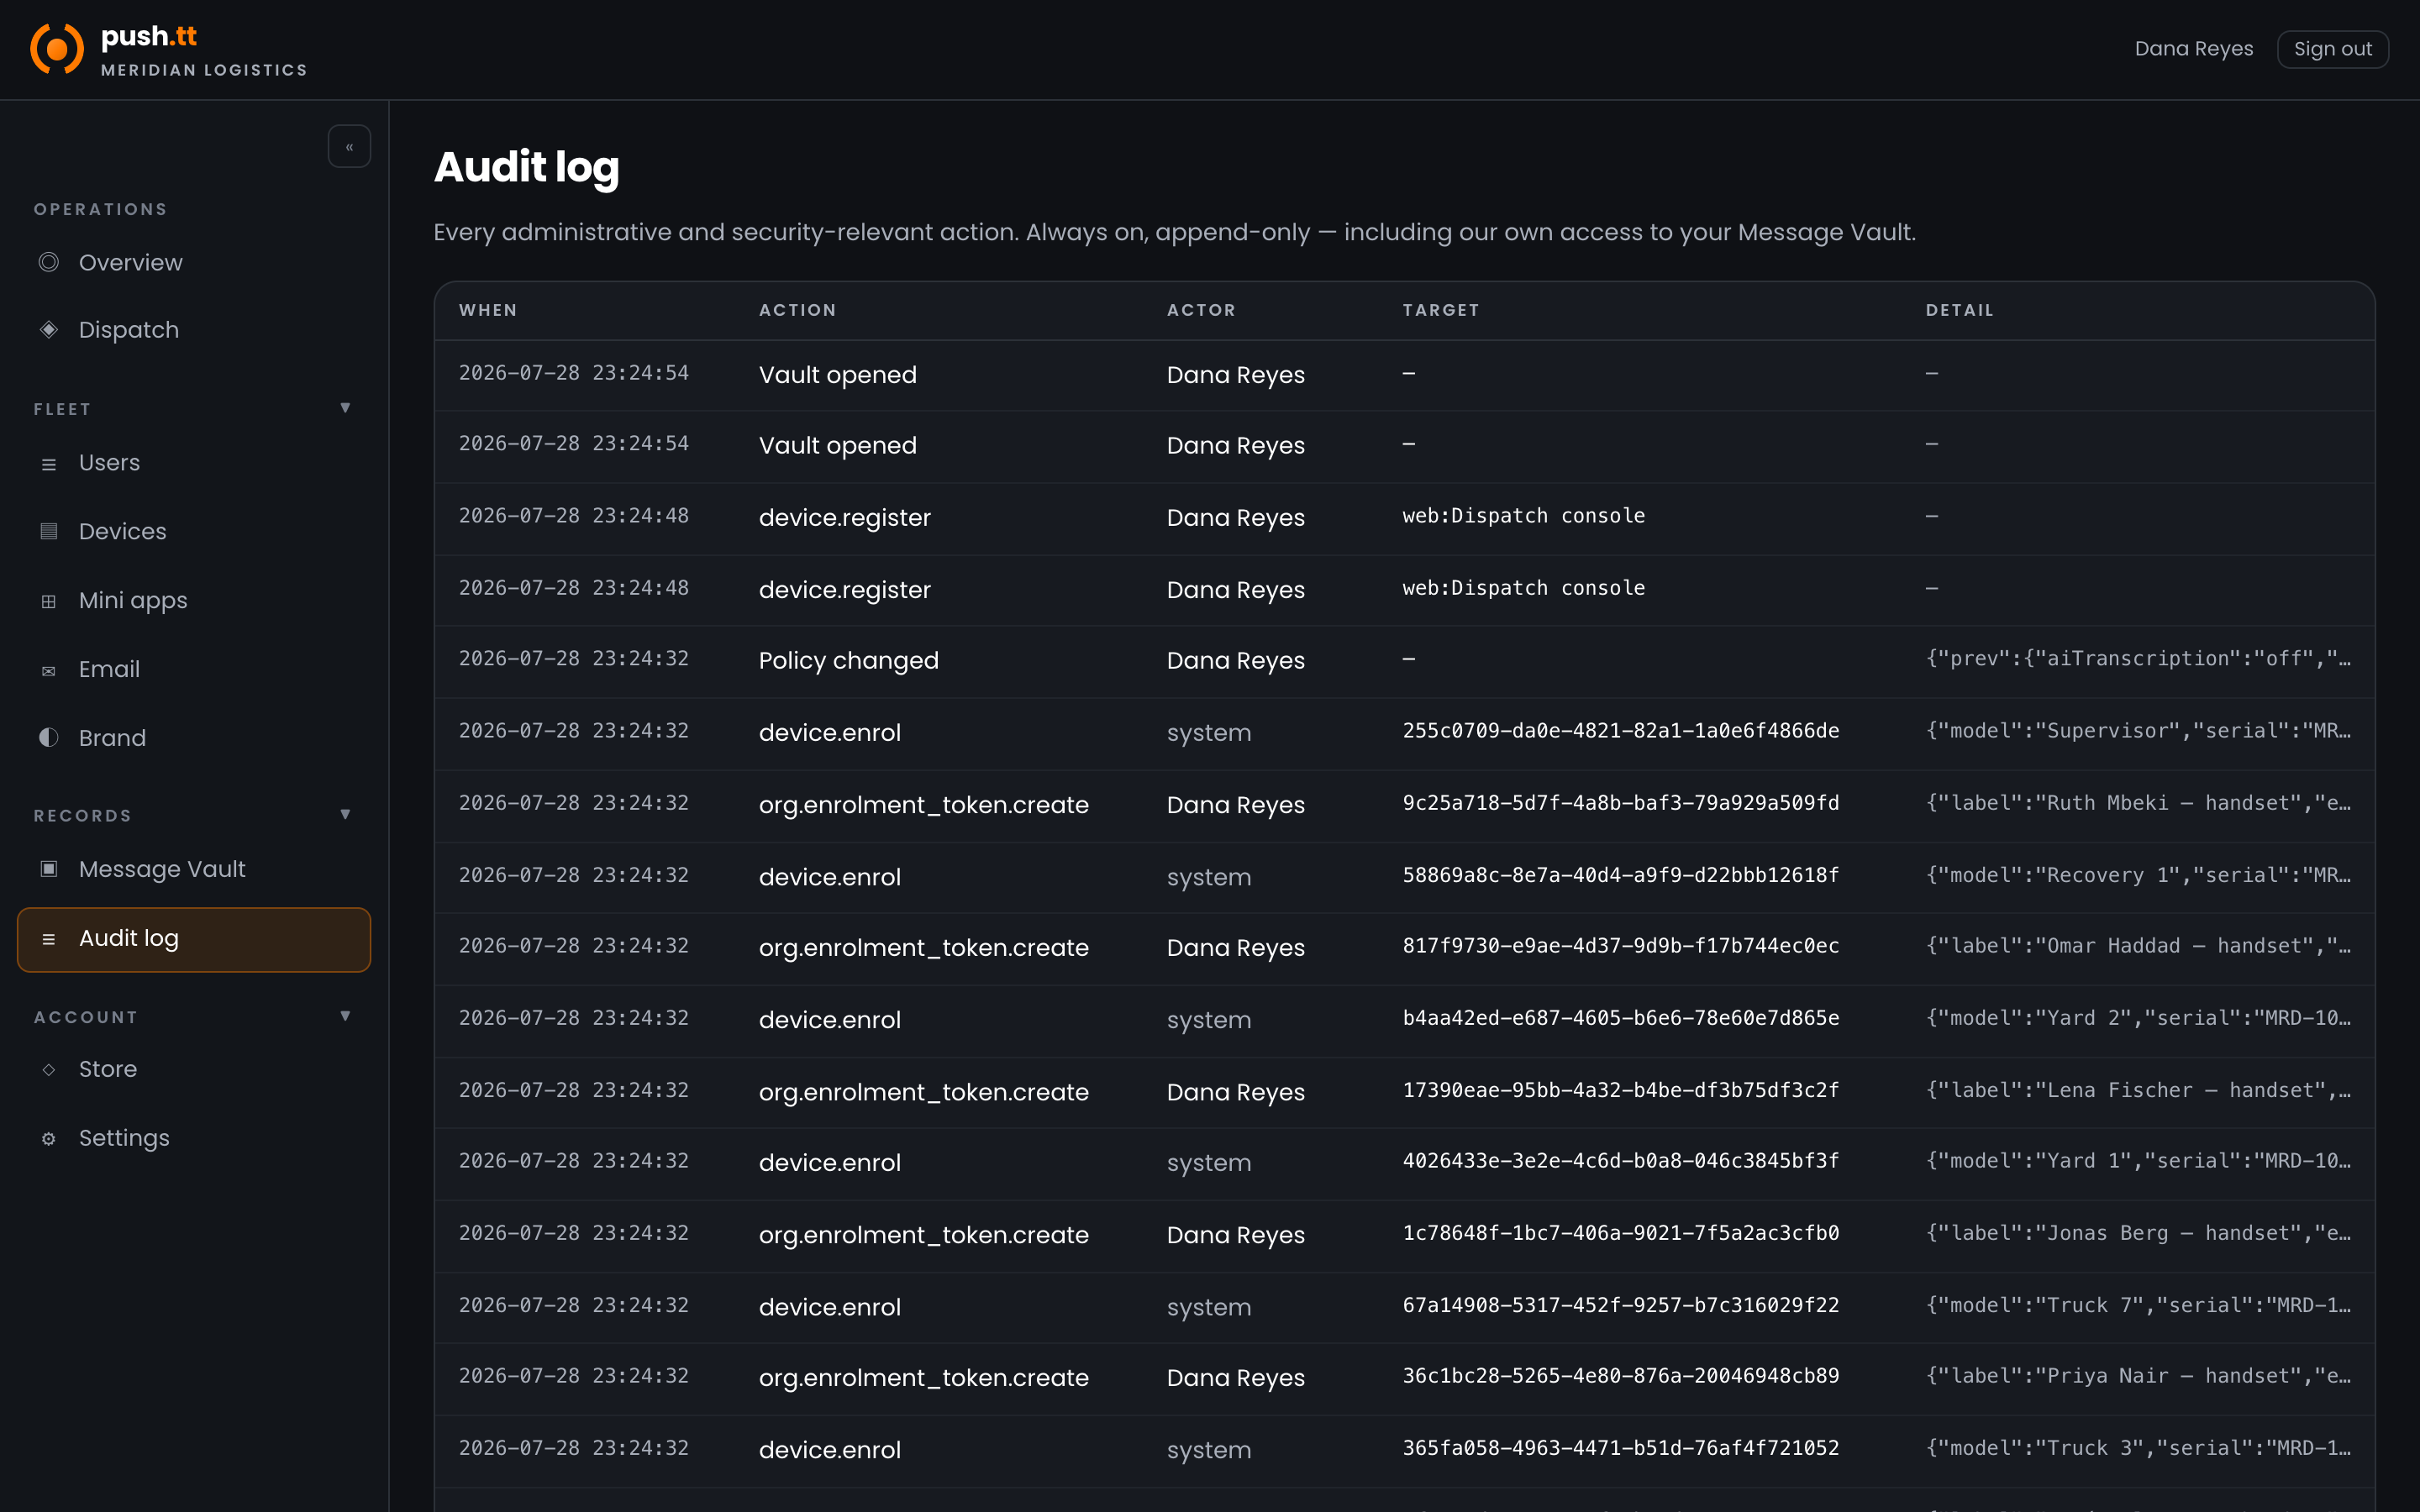Viewport: 2420px width, 1512px height.
Task: Click the Overview circle icon
Action: click(48, 262)
